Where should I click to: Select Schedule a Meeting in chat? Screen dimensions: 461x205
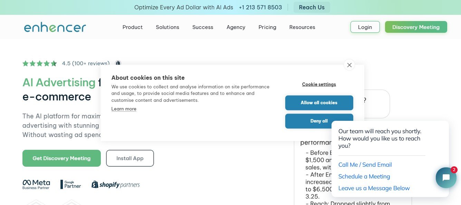364,176
